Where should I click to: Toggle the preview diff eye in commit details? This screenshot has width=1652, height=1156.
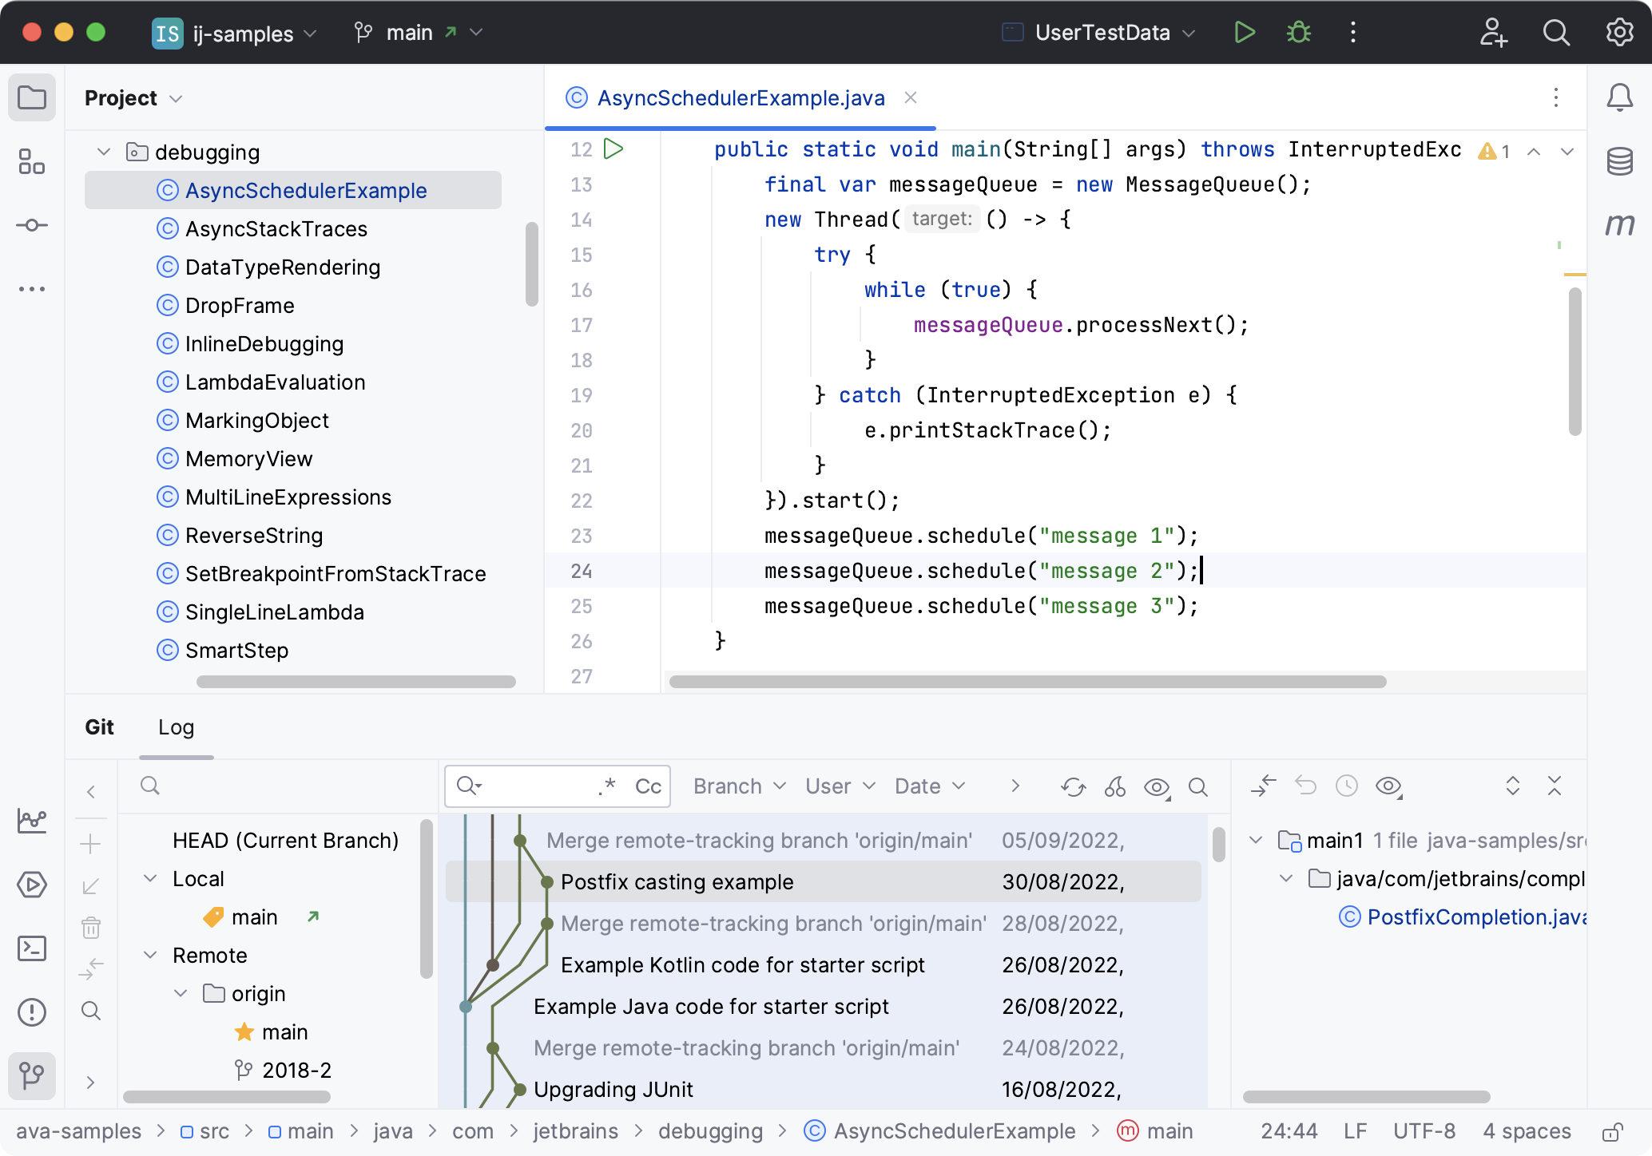click(x=1389, y=786)
